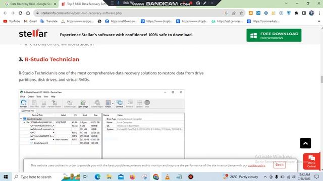
Task: Open the Mail app from taskbar
Action: click(121, 176)
